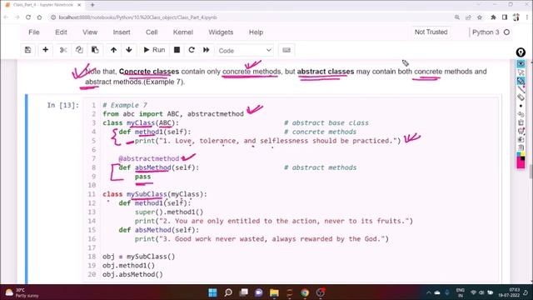Image resolution: width=533 pixels, height=300 pixels.
Task: Select the eye icon in annotation toolbar
Action: coord(521,63)
